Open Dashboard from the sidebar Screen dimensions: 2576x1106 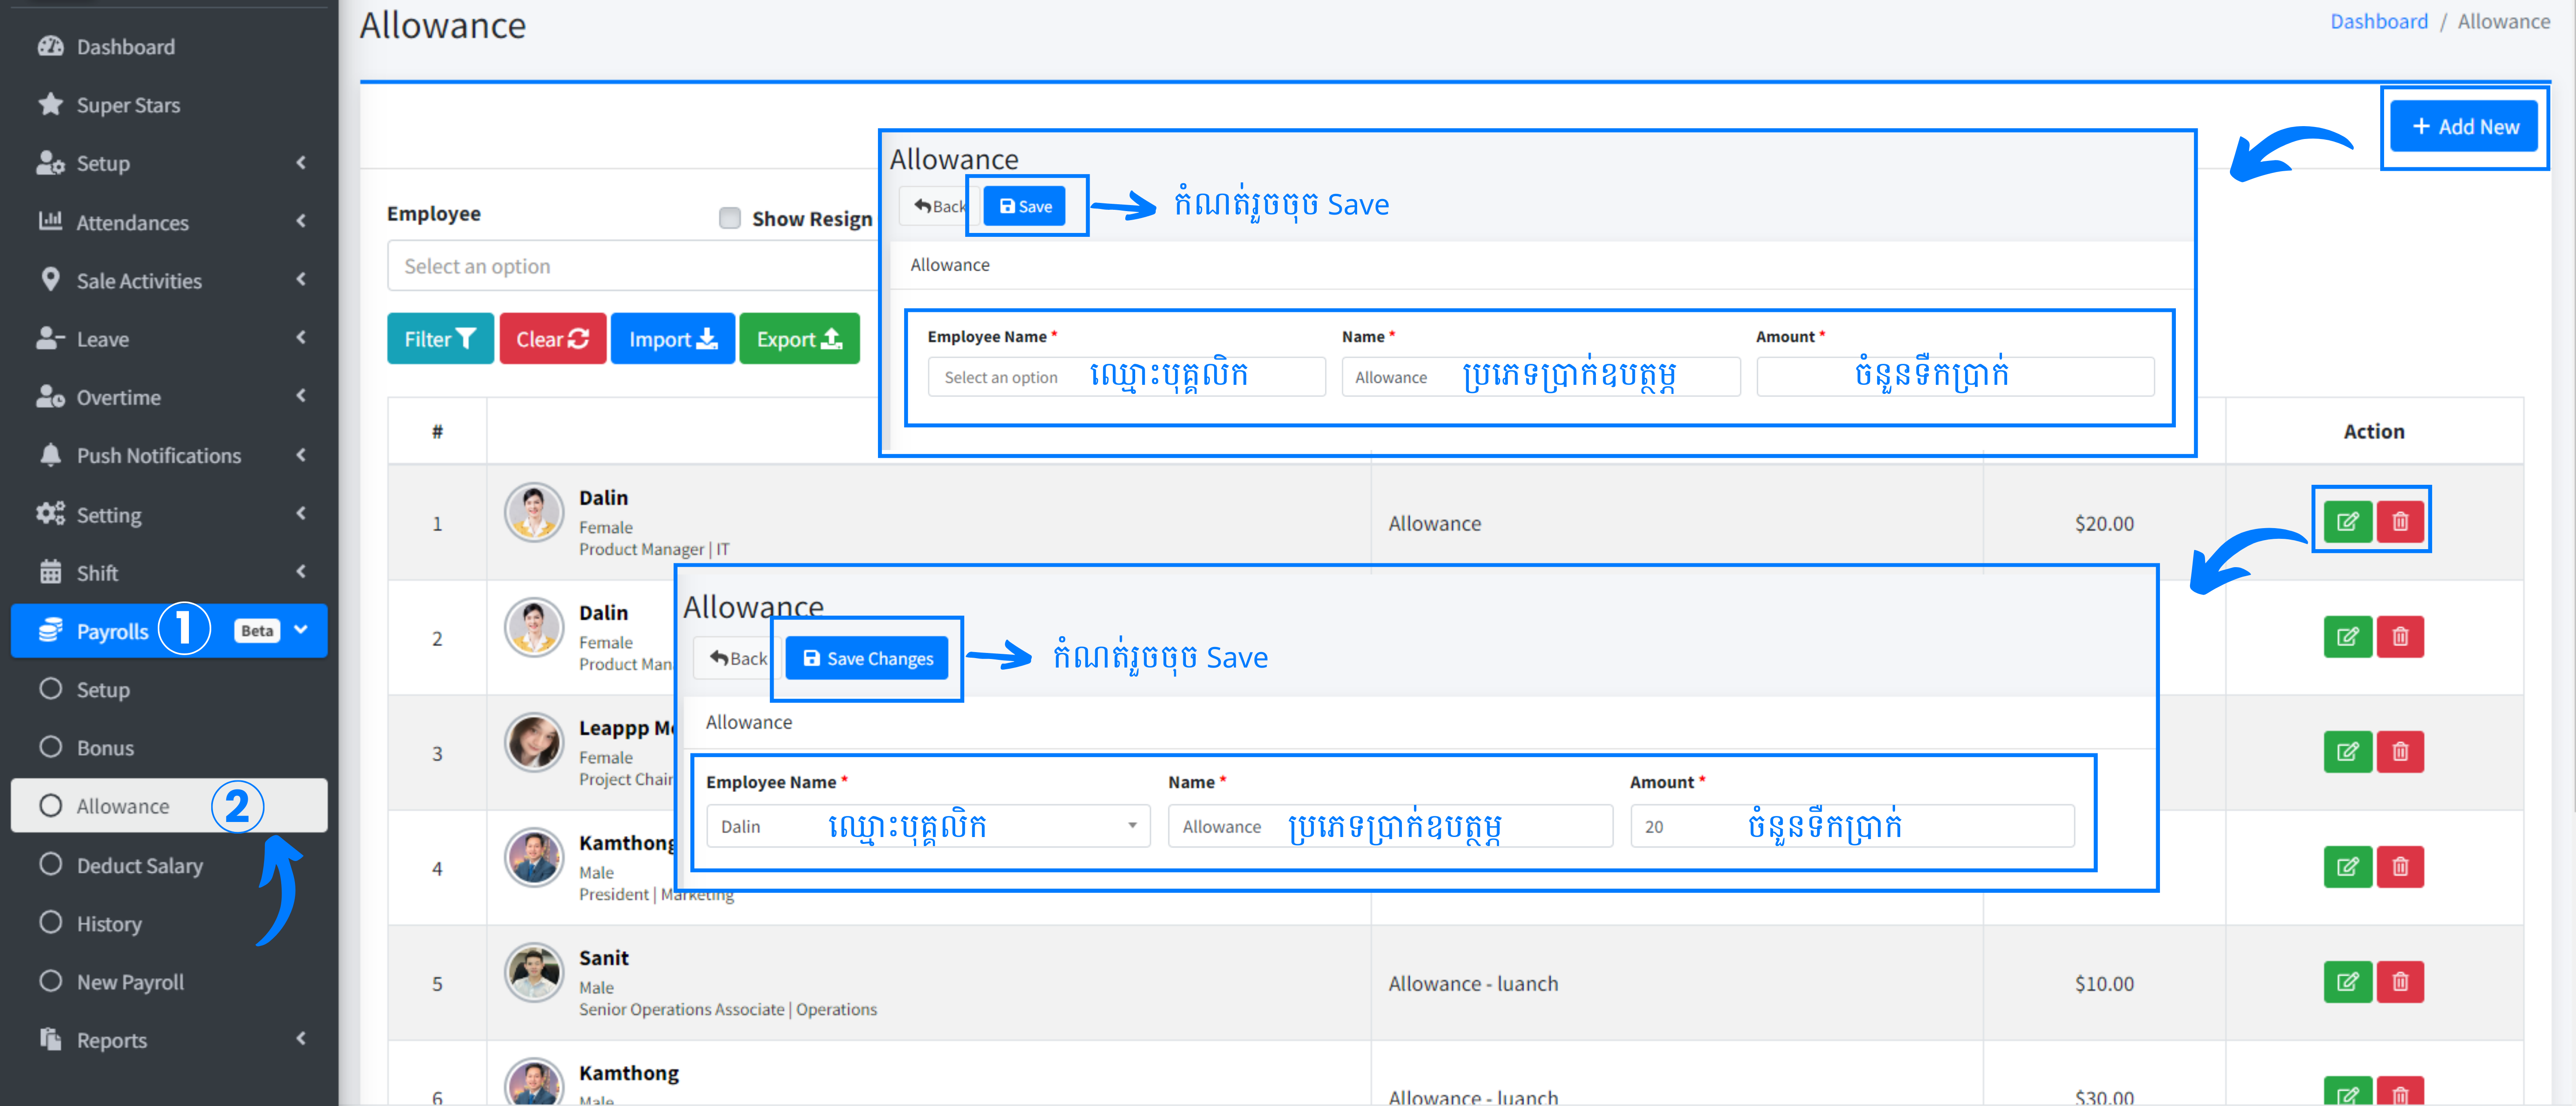click(125, 47)
